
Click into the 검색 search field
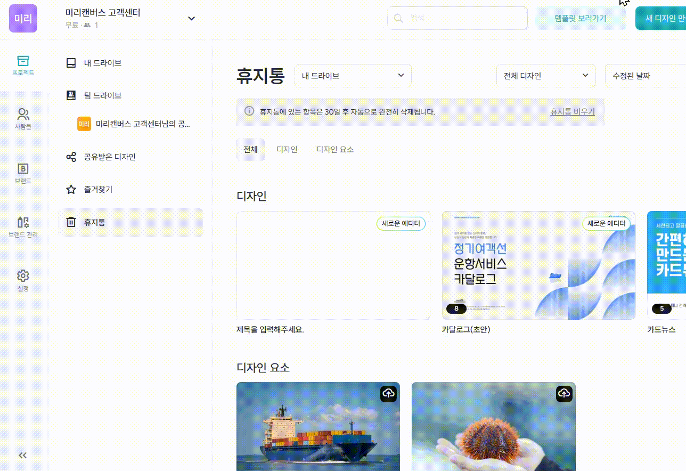coord(463,18)
